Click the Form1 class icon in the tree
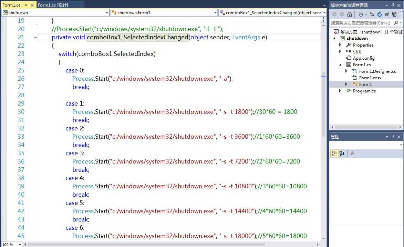 point(355,84)
